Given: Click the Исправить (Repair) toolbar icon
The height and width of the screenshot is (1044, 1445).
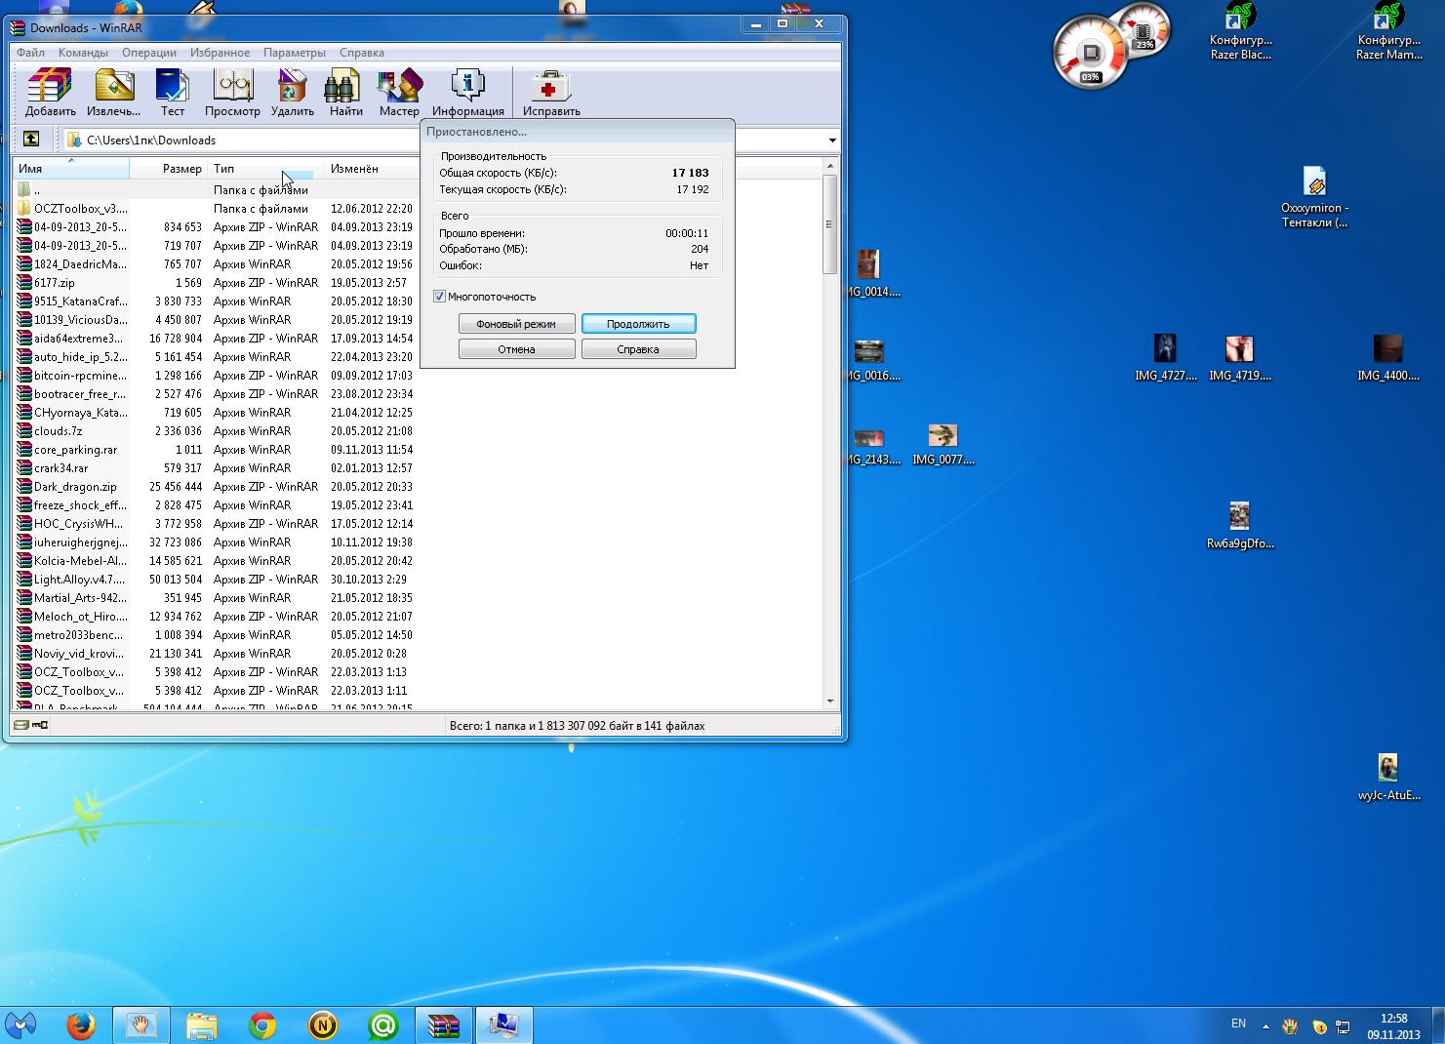Looking at the screenshot, I should coord(550,92).
